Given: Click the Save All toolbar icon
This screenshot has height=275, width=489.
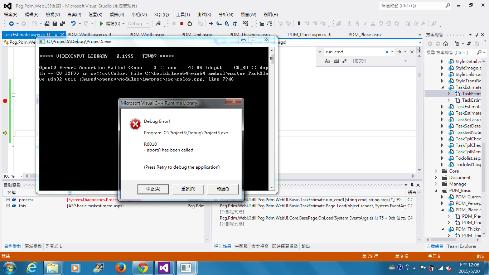Looking at the screenshot, I should (63, 24).
